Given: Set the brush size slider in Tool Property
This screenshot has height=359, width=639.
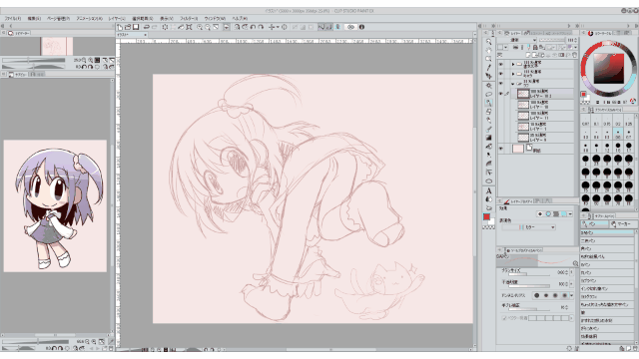Looking at the screenshot, I should 528,273.
